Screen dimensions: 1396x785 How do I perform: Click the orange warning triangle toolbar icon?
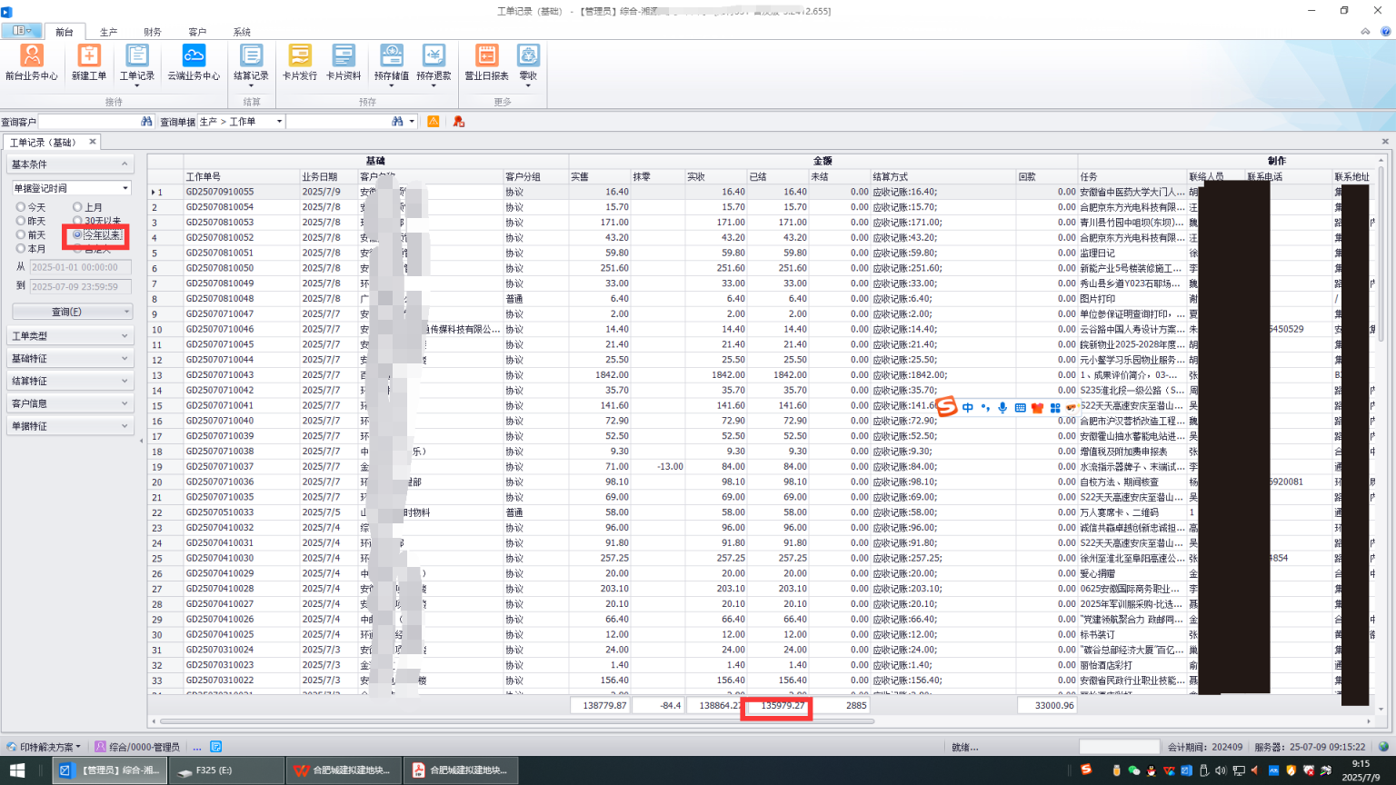tap(434, 121)
